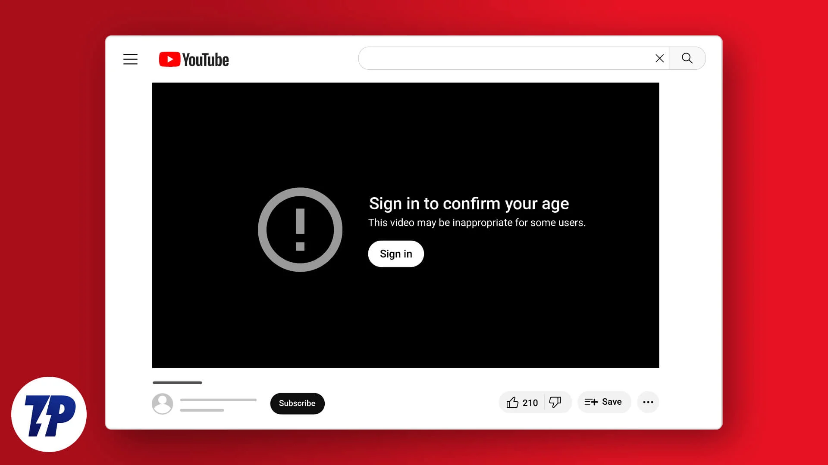Screen dimensions: 828x465
Task: Click the search magnifier icon
Action: (687, 58)
